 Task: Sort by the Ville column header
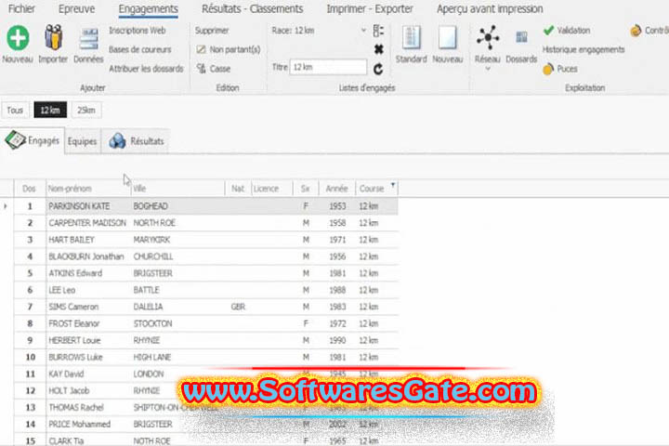click(177, 189)
